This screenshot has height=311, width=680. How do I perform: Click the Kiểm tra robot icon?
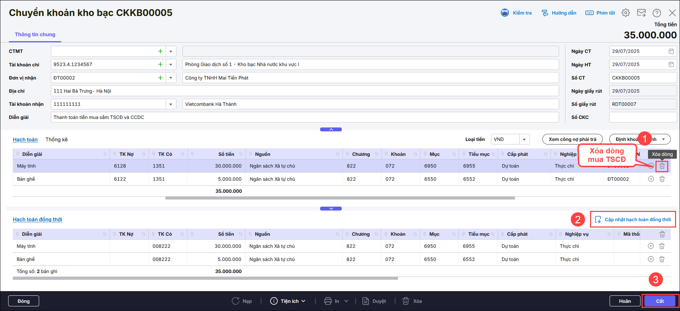[x=505, y=13]
